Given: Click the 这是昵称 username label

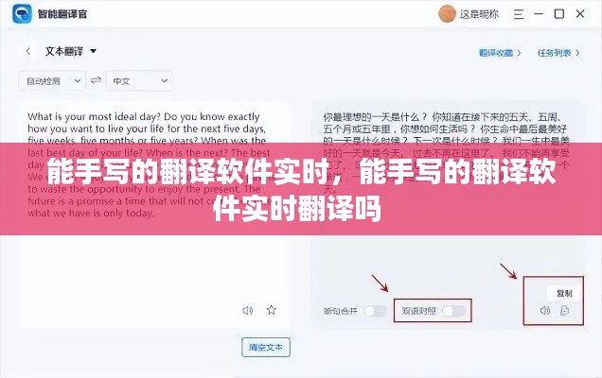Looking at the screenshot, I should (x=479, y=14).
